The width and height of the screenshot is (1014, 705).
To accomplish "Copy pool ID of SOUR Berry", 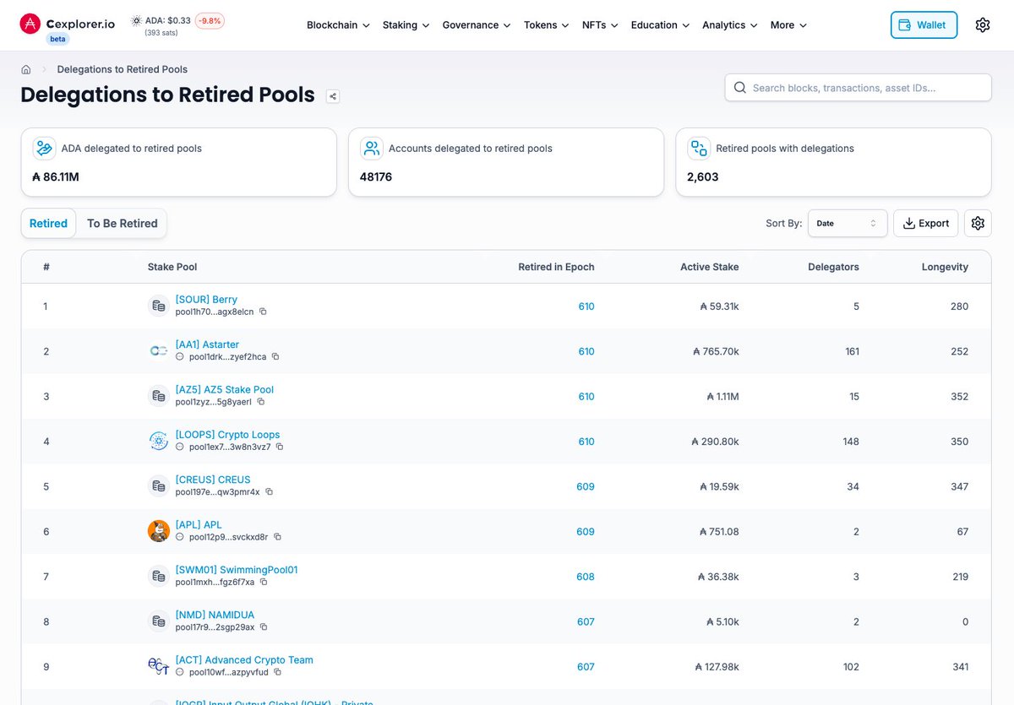I will (x=263, y=312).
